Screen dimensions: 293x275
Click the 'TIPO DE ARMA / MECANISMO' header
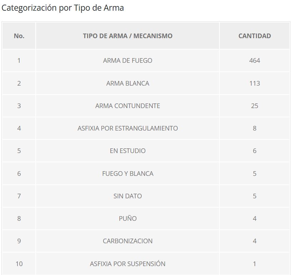pos(127,36)
